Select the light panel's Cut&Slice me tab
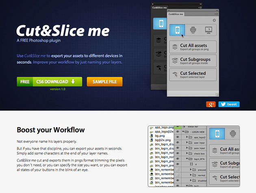 [176, 14]
